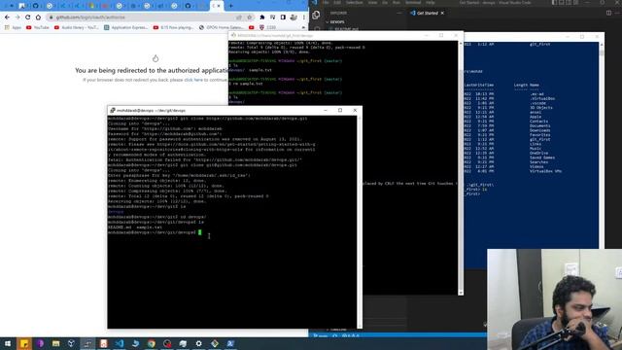Open a new Chrome tab

pos(231,6)
